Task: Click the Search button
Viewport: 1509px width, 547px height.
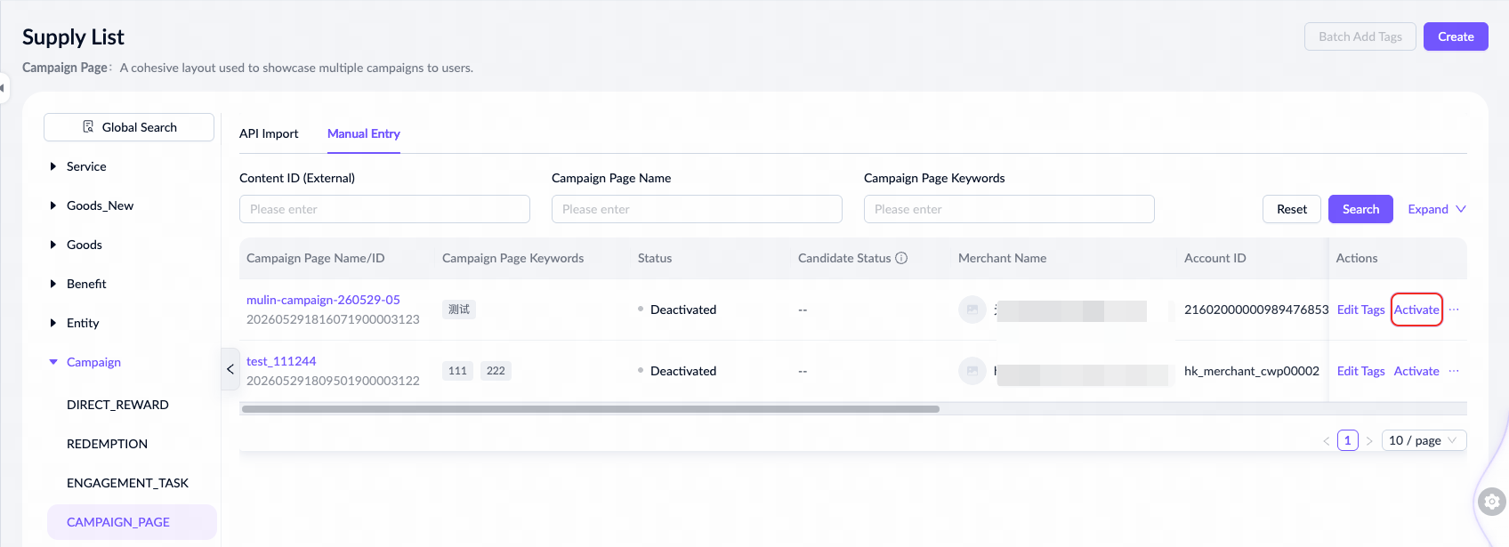Action: click(x=1360, y=209)
